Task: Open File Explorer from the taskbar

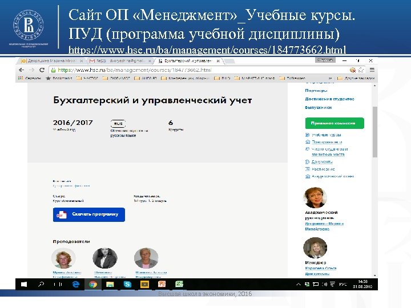Action: (x=110, y=284)
